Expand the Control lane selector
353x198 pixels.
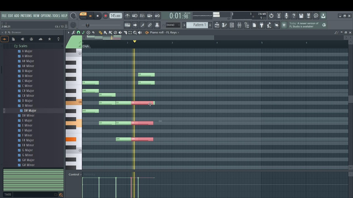pos(75,174)
